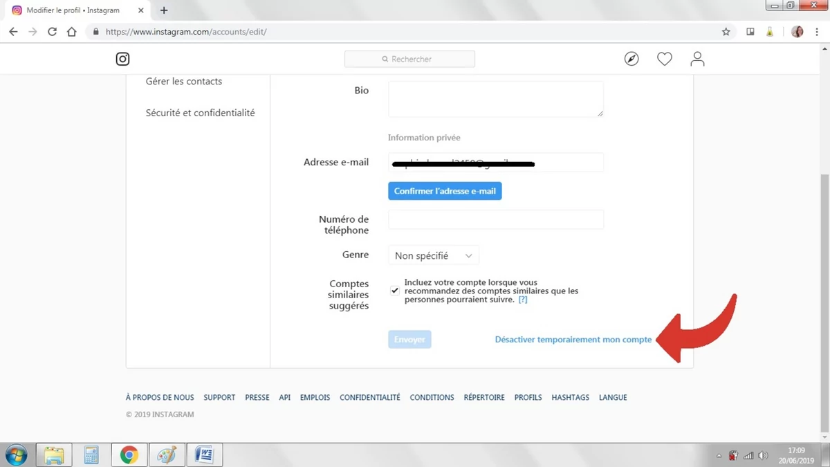Click the [?] help link
Screen dimensions: 830x467
coord(523,300)
